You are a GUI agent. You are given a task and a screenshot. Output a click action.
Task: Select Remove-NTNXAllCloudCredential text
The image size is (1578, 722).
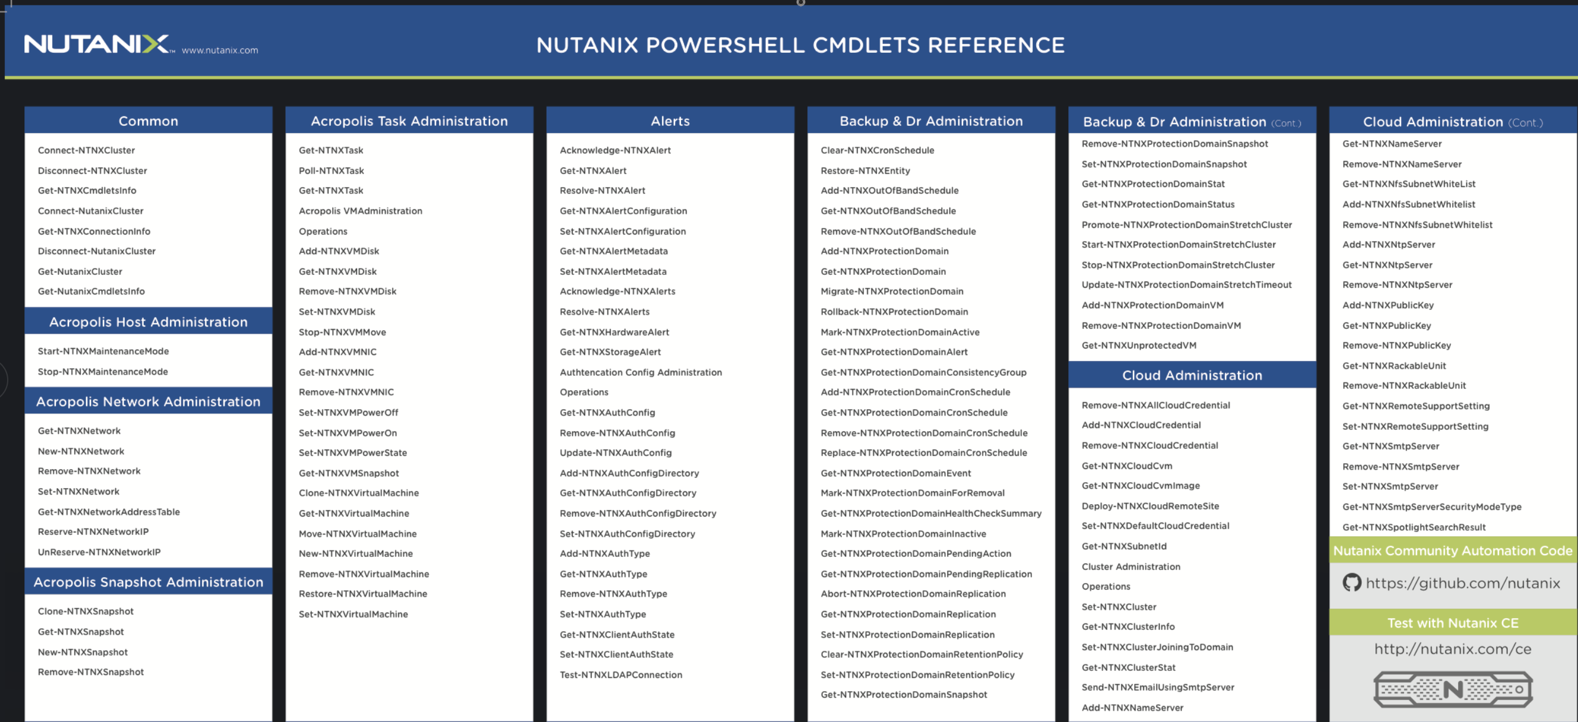click(x=1156, y=405)
